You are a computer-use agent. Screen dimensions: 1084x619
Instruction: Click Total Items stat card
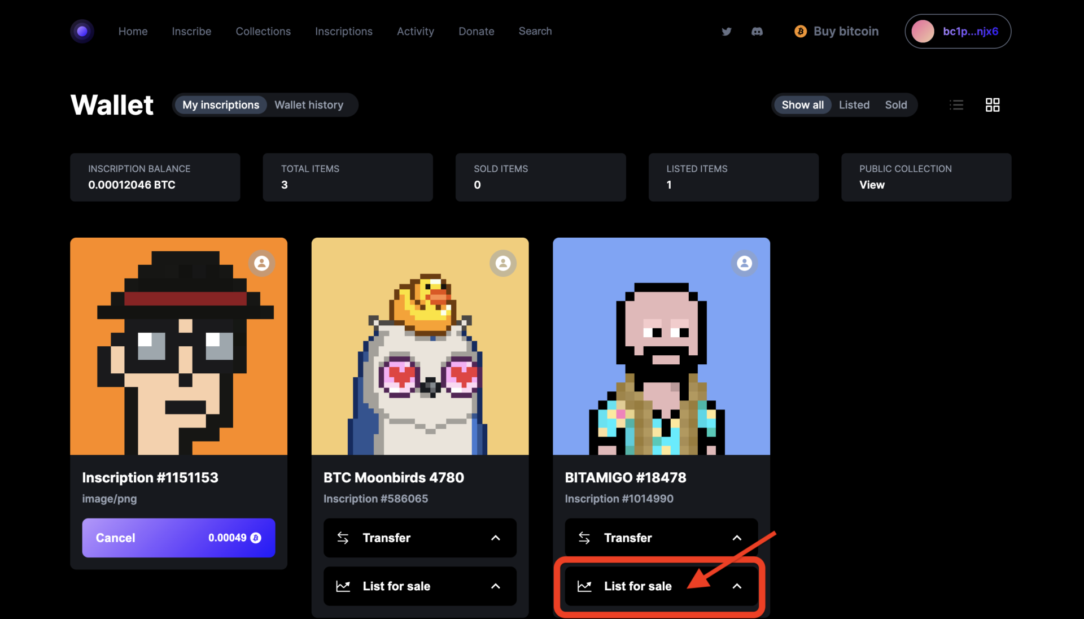[x=347, y=177]
